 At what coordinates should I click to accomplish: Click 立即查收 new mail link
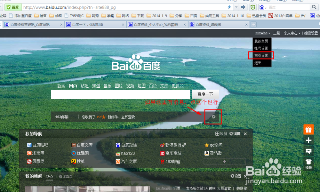point(128,117)
